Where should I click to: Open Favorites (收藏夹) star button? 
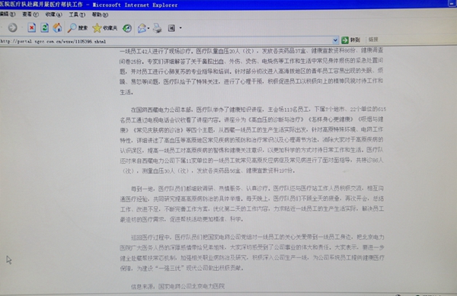[x=105, y=28]
